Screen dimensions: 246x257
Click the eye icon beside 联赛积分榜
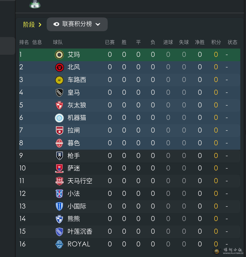pos(56,24)
